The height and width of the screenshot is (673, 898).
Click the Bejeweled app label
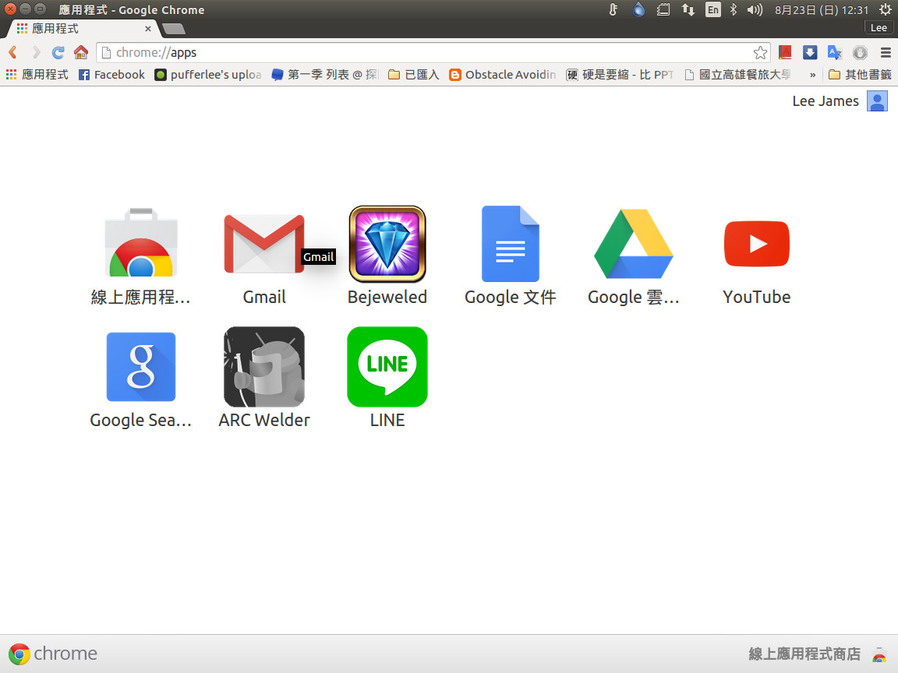coord(387,297)
